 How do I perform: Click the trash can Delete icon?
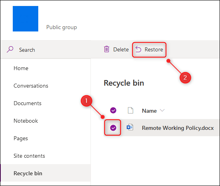click(106, 49)
